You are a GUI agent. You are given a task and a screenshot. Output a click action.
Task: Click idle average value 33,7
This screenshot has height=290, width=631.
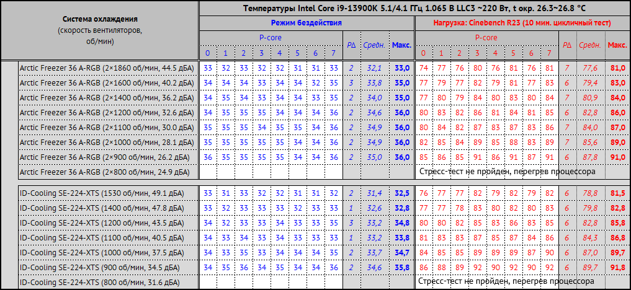click(x=375, y=253)
